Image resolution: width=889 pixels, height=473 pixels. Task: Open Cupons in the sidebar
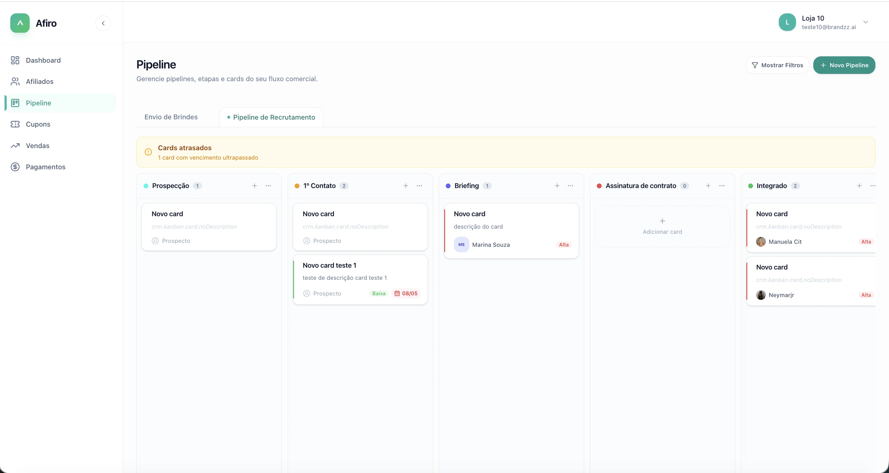[60, 124]
